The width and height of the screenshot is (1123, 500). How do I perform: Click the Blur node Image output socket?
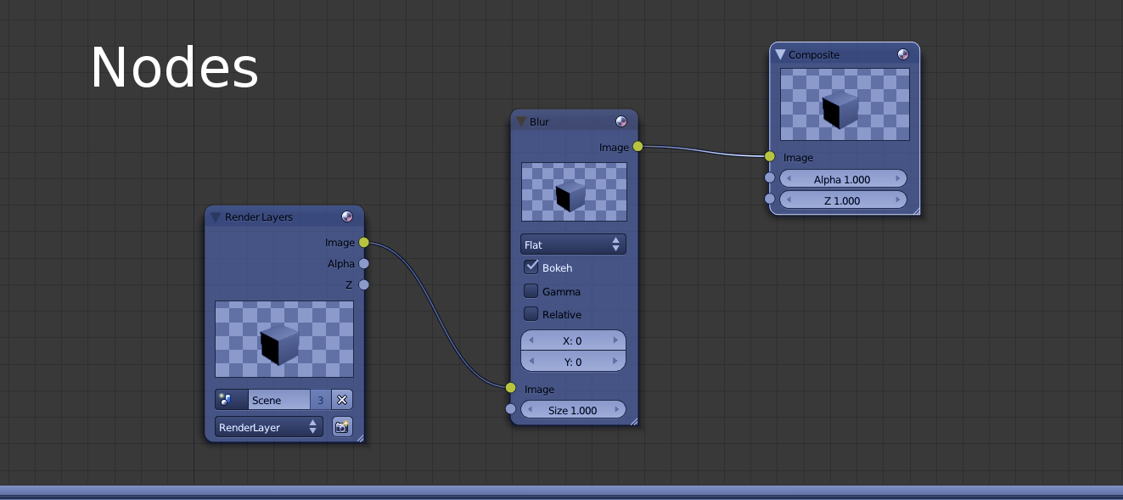(x=637, y=147)
